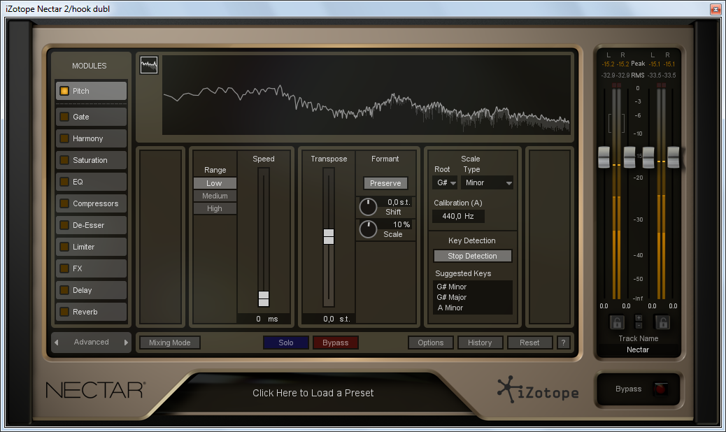The width and height of the screenshot is (726, 432).
Task: Select the Pitch module
Action: [91, 91]
